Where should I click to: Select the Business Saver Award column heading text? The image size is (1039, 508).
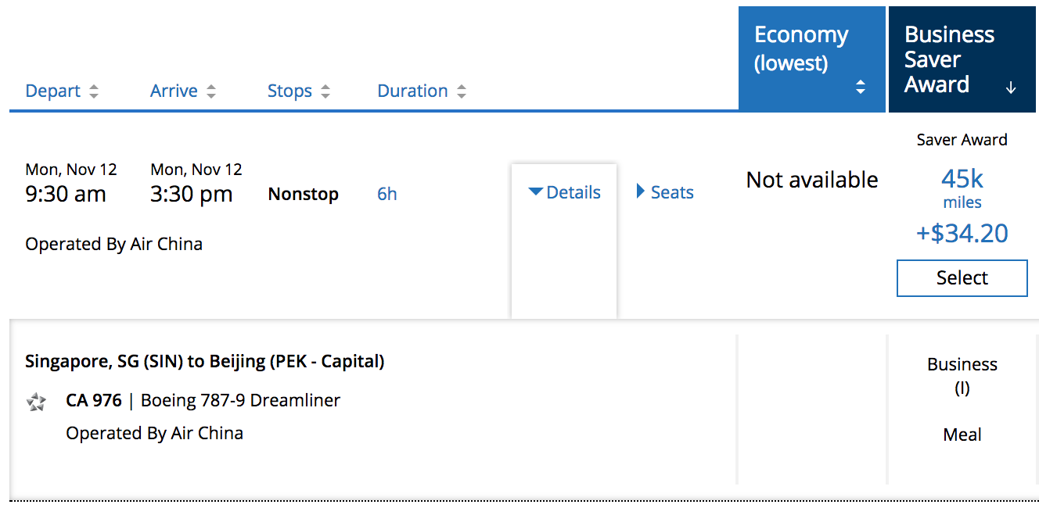949,59
